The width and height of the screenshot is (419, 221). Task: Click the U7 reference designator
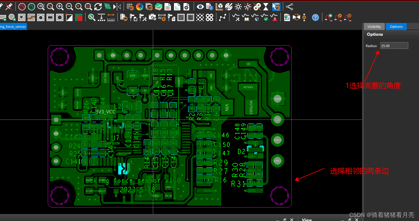tap(115, 138)
